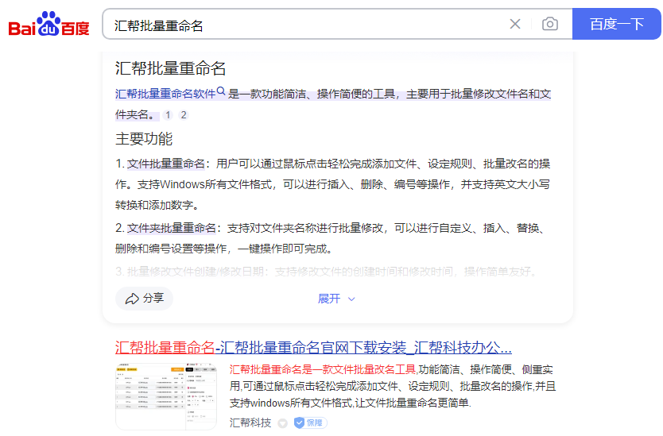Open citation reference 1
Viewport: 663px width, 436px height.
pos(168,115)
